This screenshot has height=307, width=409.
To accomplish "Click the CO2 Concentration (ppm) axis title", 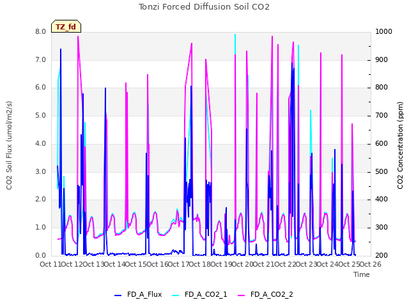I will [x=400, y=145].
